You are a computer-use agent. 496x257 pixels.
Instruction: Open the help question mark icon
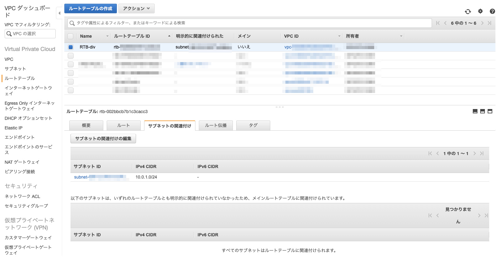coord(492,11)
